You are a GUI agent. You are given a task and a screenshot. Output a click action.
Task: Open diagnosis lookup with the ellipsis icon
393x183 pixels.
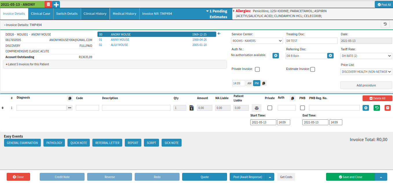pyautogui.click(x=70, y=108)
